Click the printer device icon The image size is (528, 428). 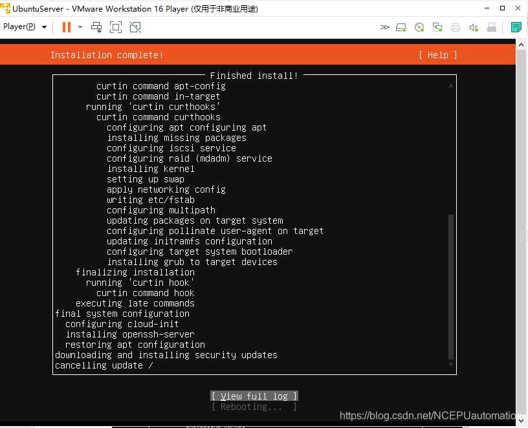point(456,27)
